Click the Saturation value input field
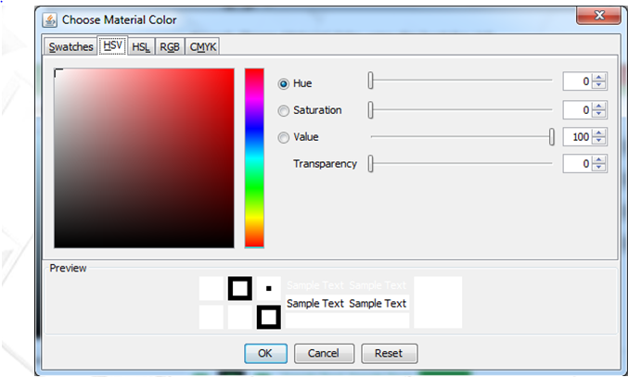The width and height of the screenshot is (628, 377). coord(577,110)
